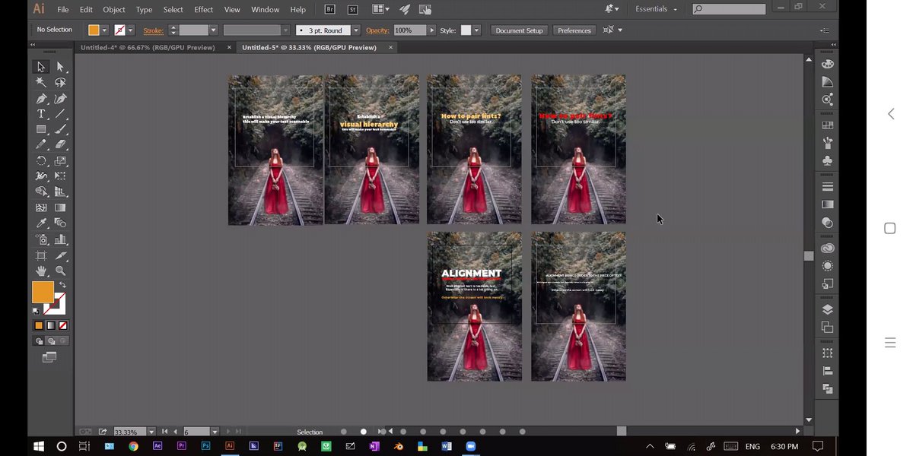Set paint mode to Color
This screenshot has height=456, width=913.
[39, 325]
